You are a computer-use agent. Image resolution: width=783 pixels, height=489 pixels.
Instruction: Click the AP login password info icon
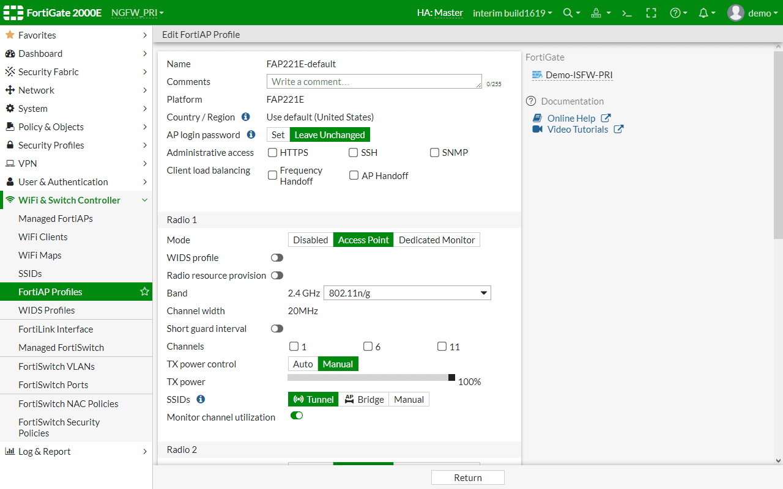coord(251,134)
